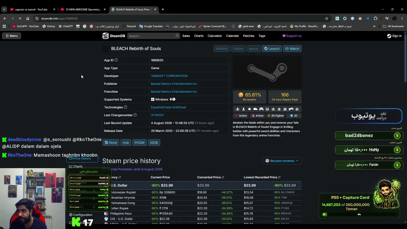The image size is (407, 229).
Task: Go to the browser home page icon
Action: point(28,18)
